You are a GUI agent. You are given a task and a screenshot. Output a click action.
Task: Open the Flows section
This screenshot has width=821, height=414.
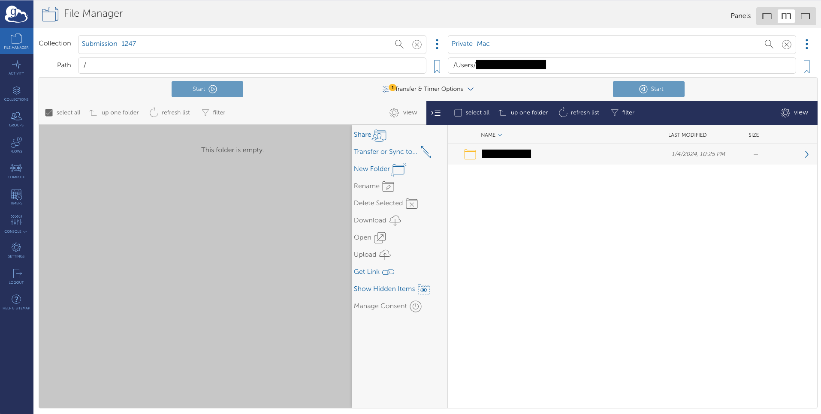(x=16, y=145)
